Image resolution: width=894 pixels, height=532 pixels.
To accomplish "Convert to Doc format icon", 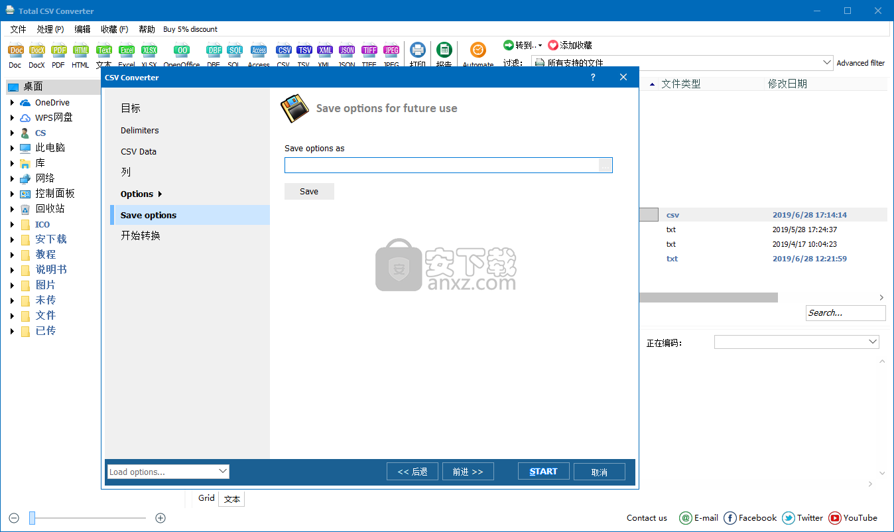I will [15, 50].
